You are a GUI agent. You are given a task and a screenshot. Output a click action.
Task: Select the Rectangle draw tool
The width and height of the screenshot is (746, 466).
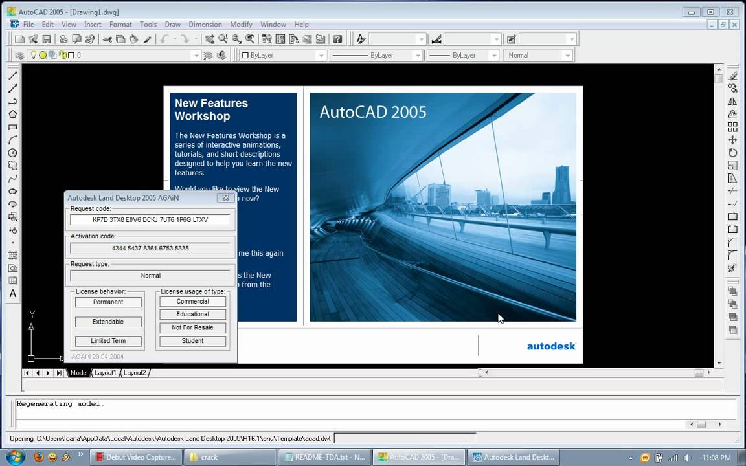(x=13, y=127)
